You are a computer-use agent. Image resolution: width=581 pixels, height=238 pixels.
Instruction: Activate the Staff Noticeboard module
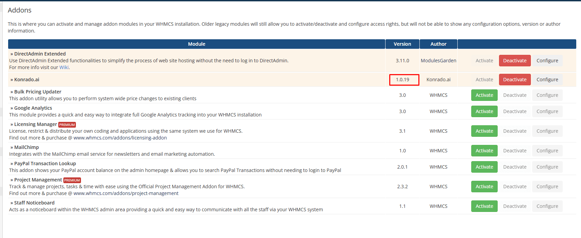click(x=484, y=206)
